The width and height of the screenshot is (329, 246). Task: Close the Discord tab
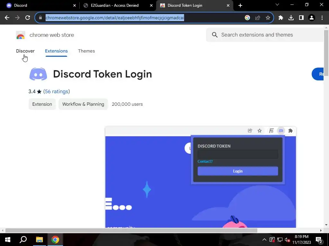(75, 5)
